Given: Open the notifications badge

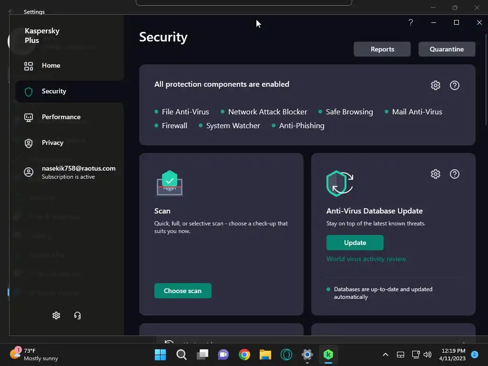Looking at the screenshot, I should pyautogui.click(x=475, y=355).
